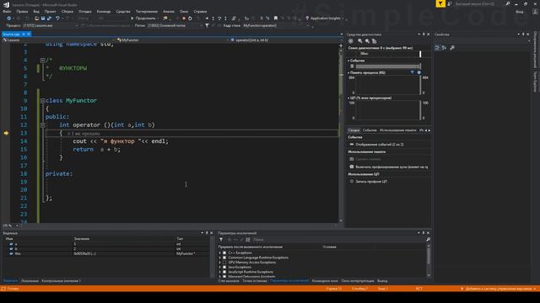This screenshot has height=303, width=540.
Task: Click the Step Over icon
Action: coord(219,19)
